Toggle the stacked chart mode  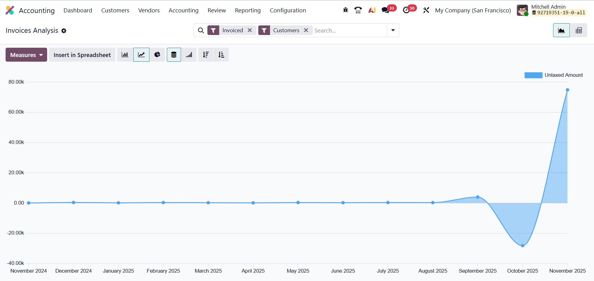[174, 55]
